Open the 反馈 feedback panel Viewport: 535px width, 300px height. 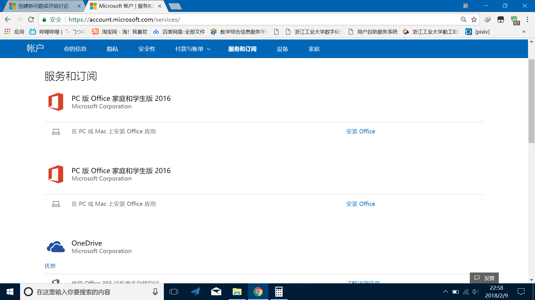coord(484,278)
